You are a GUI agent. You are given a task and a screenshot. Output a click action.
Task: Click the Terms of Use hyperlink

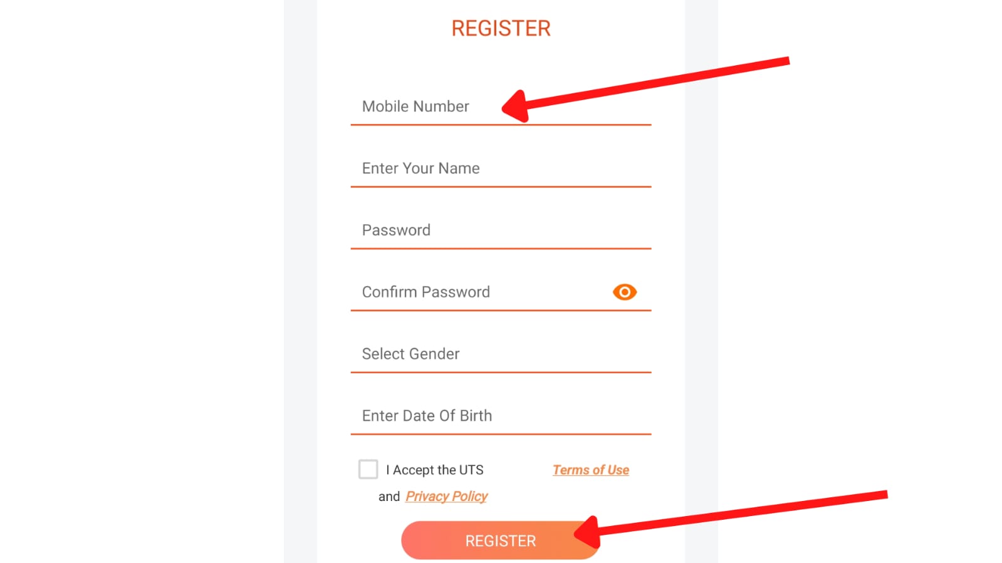[x=590, y=469]
